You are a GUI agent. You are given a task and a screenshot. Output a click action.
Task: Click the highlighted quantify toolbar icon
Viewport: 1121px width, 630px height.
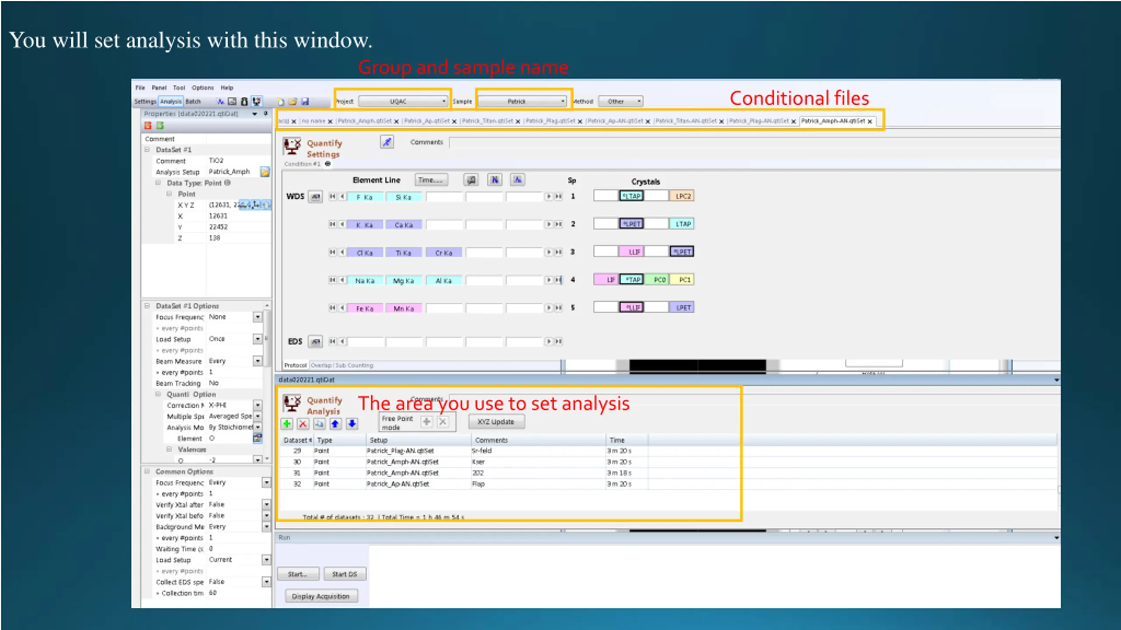257,101
